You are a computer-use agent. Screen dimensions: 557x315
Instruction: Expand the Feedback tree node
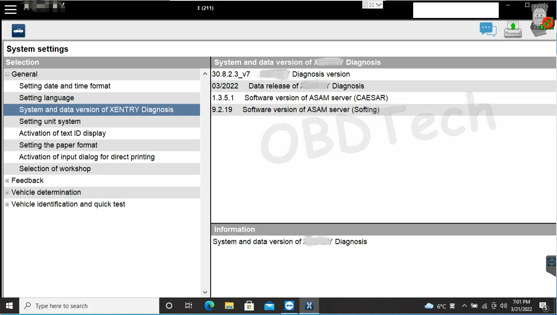[7, 181]
